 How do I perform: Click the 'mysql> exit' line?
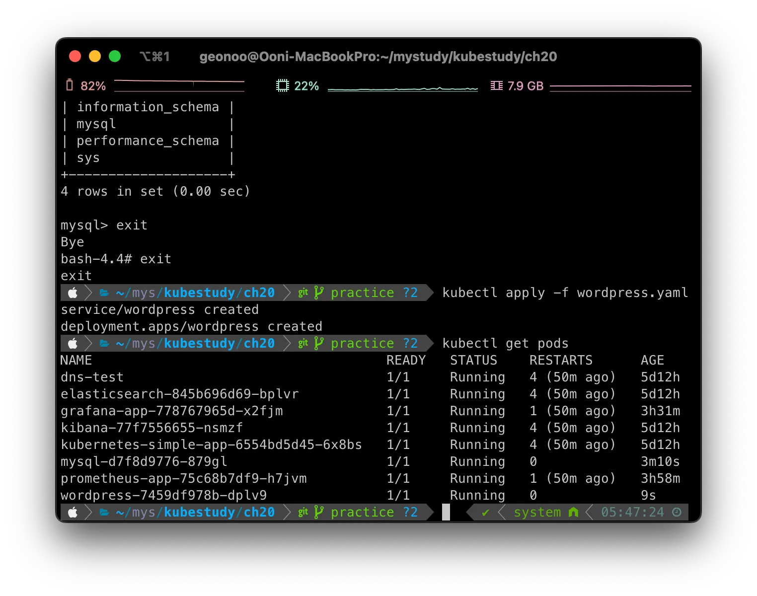[104, 225]
